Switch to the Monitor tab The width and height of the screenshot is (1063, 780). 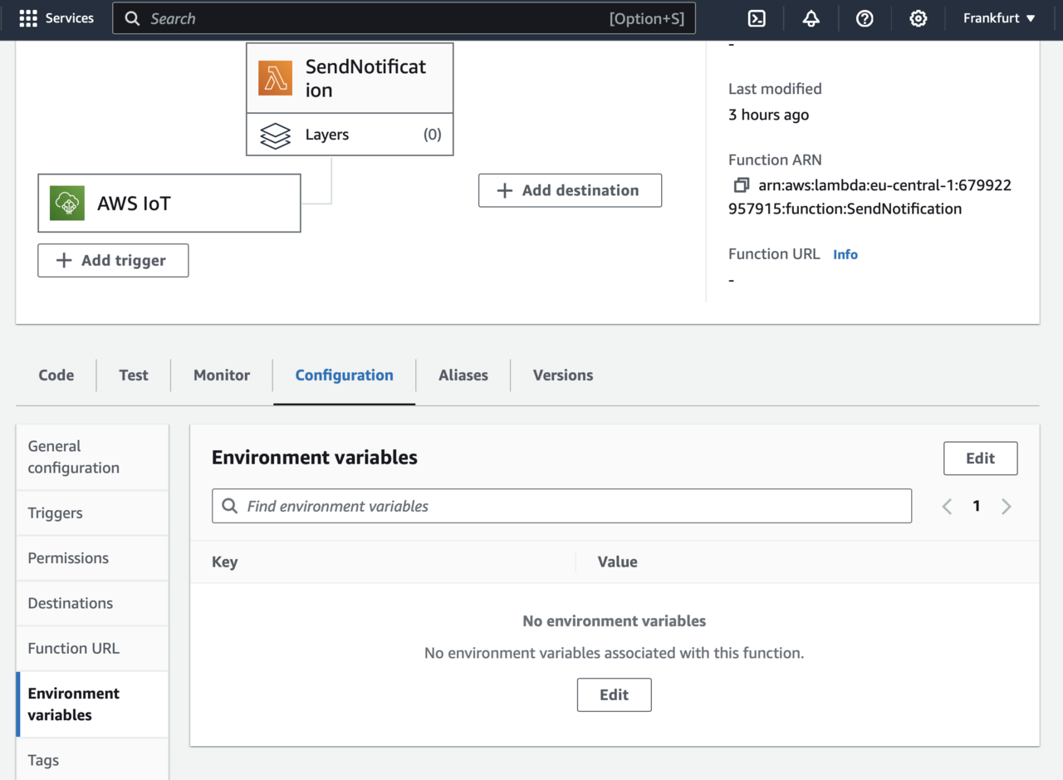tap(222, 375)
